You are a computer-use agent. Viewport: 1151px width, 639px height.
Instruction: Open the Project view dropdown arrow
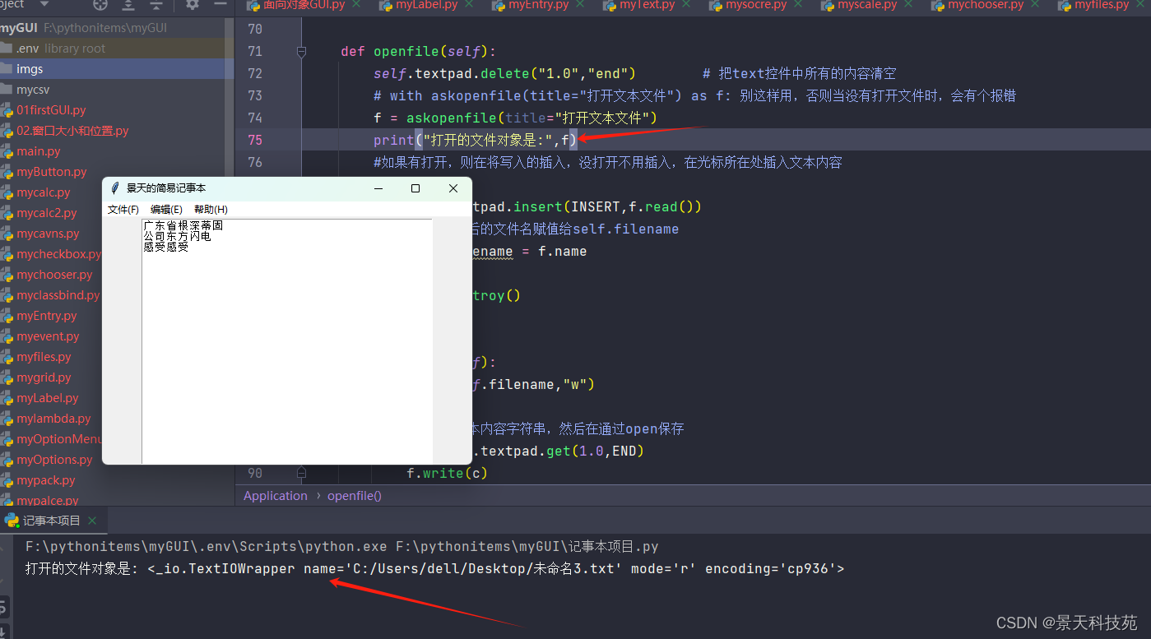[44, 4]
